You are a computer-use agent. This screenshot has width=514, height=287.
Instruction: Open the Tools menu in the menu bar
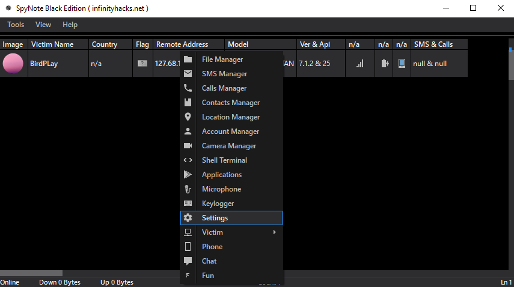(16, 25)
